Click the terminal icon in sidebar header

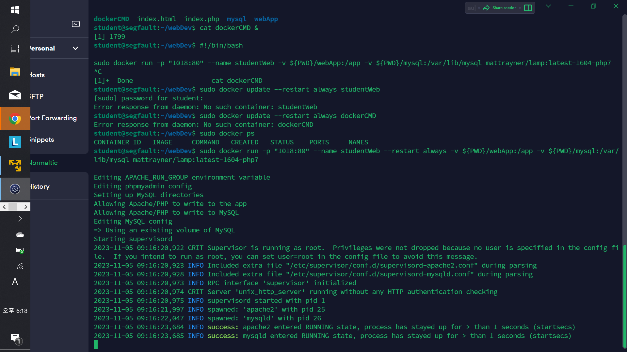coord(76,24)
